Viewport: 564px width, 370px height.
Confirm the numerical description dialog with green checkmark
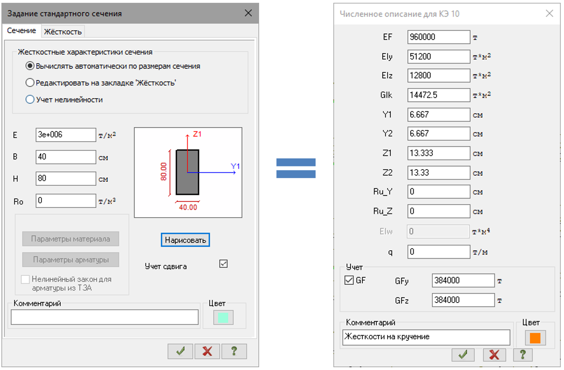463,355
